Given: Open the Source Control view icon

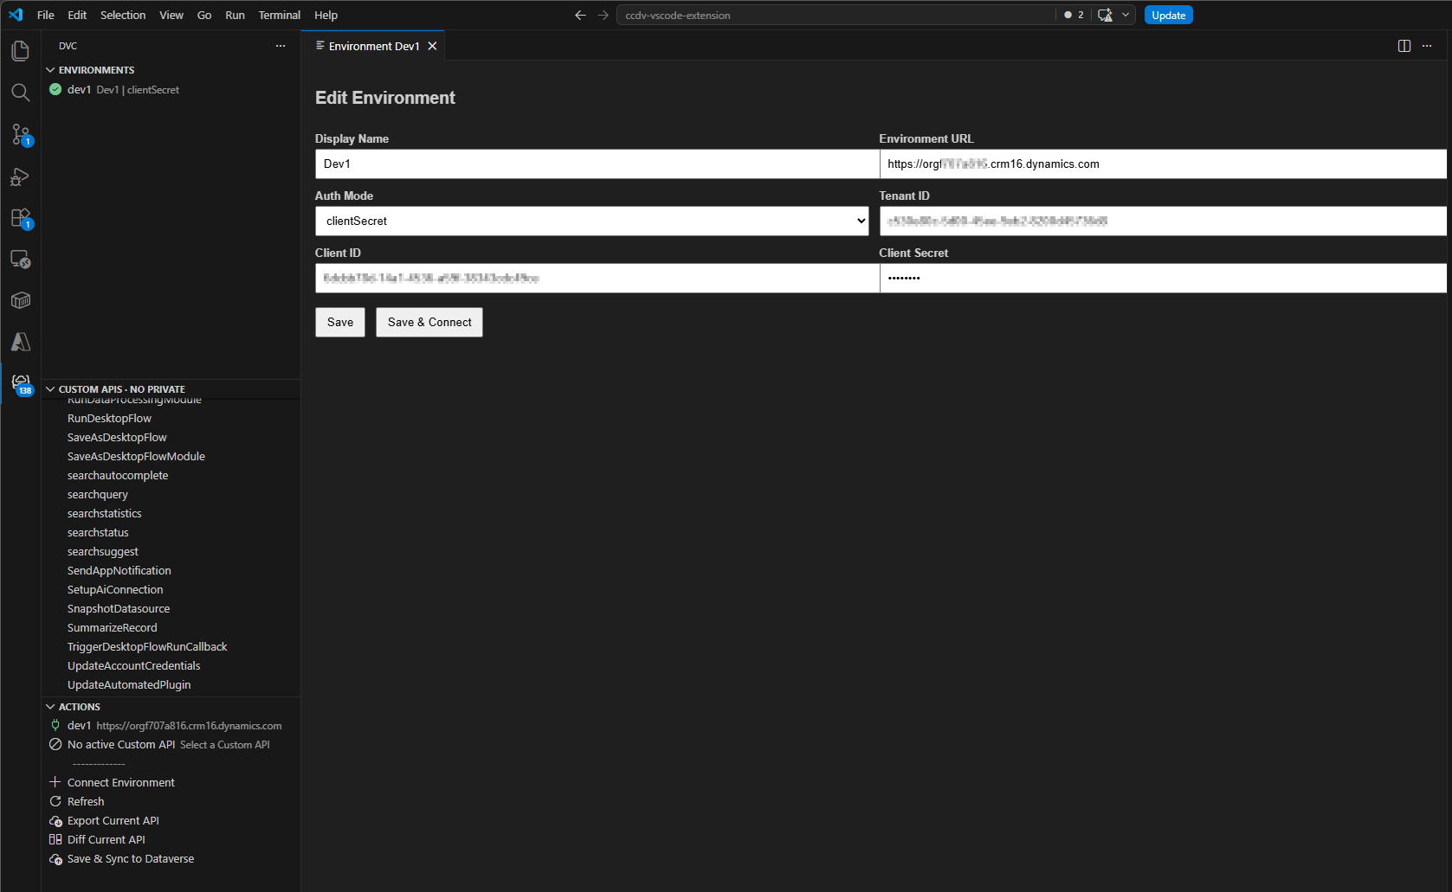Looking at the screenshot, I should pyautogui.click(x=21, y=134).
